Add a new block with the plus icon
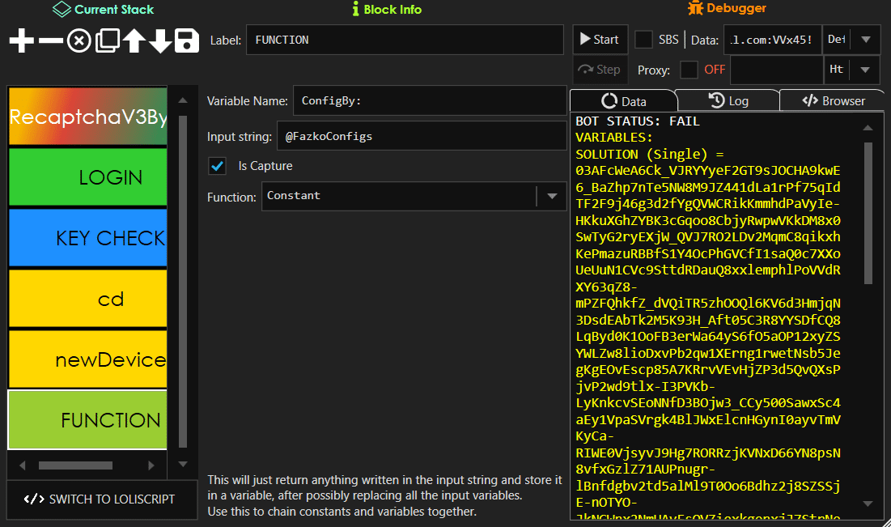891x527 pixels. click(x=21, y=40)
